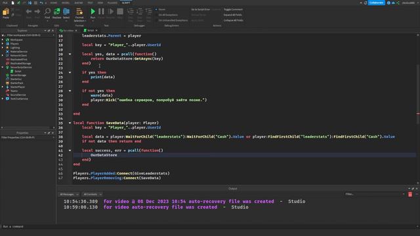Collapse code fold at line 35
420x236 pixels.
click(70, 123)
